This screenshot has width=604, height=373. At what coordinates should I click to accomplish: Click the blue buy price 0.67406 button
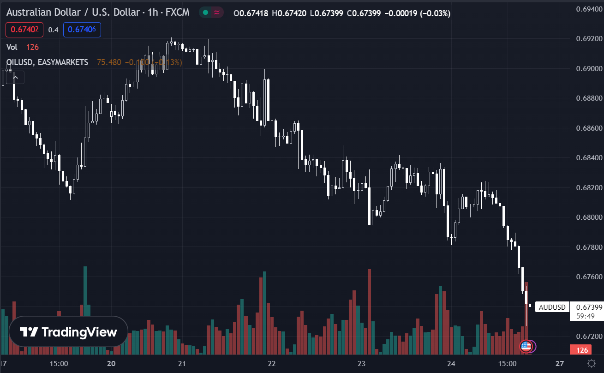[x=82, y=30]
